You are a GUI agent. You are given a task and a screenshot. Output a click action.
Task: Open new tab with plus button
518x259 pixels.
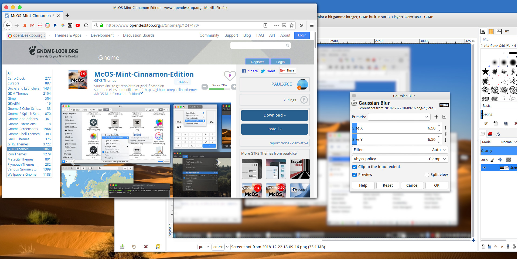tap(67, 15)
